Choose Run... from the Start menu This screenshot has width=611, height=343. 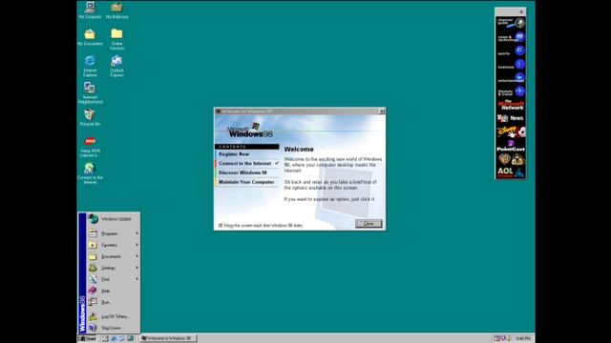pos(114,302)
